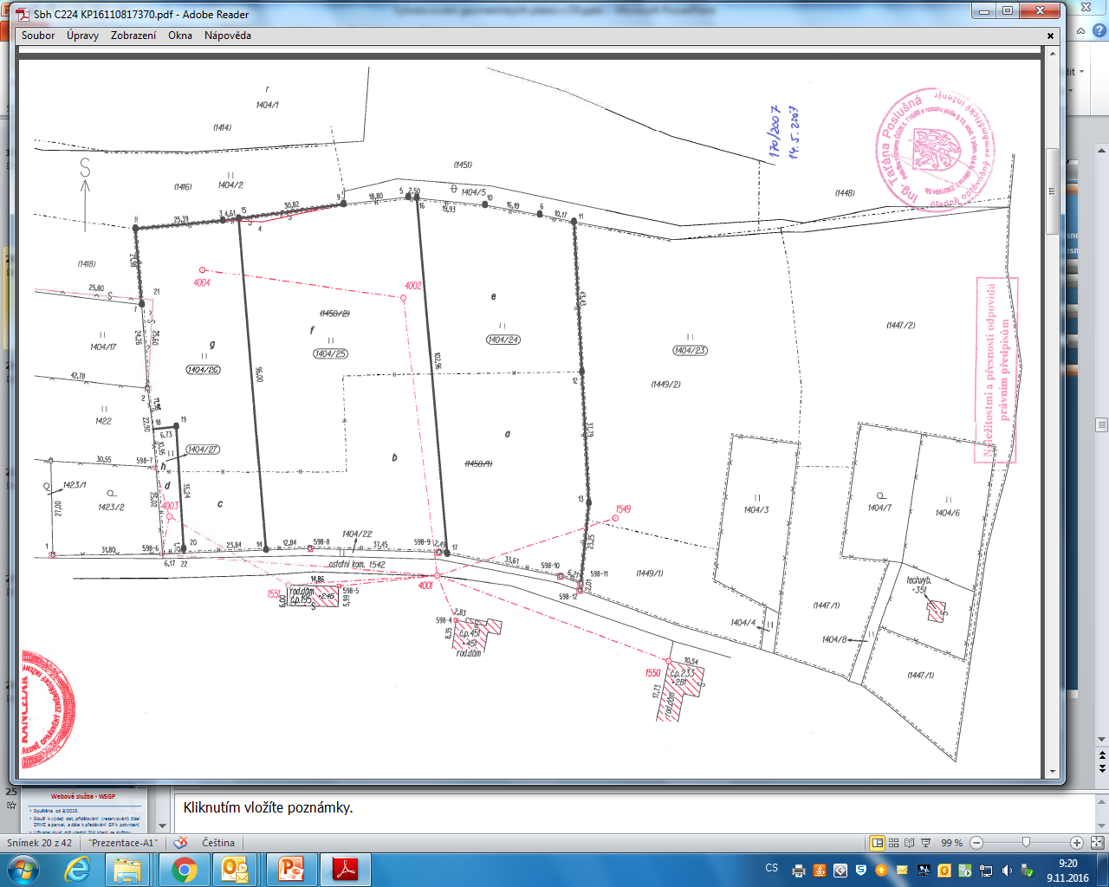Click 'Prezentace-A1' theme name in status bar

(123, 843)
